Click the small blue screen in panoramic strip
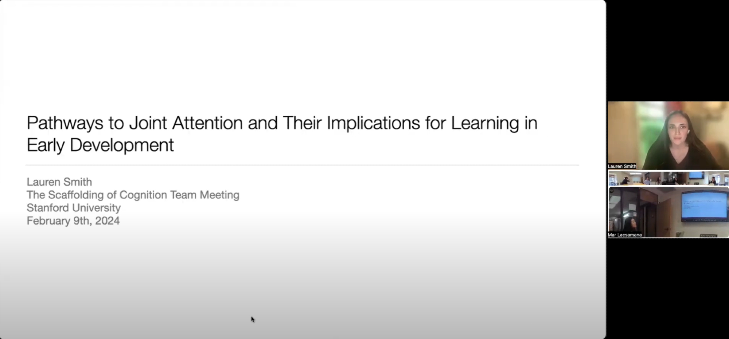 pyautogui.click(x=696, y=175)
